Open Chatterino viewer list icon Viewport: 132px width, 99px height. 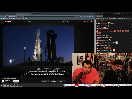click(x=127, y=18)
